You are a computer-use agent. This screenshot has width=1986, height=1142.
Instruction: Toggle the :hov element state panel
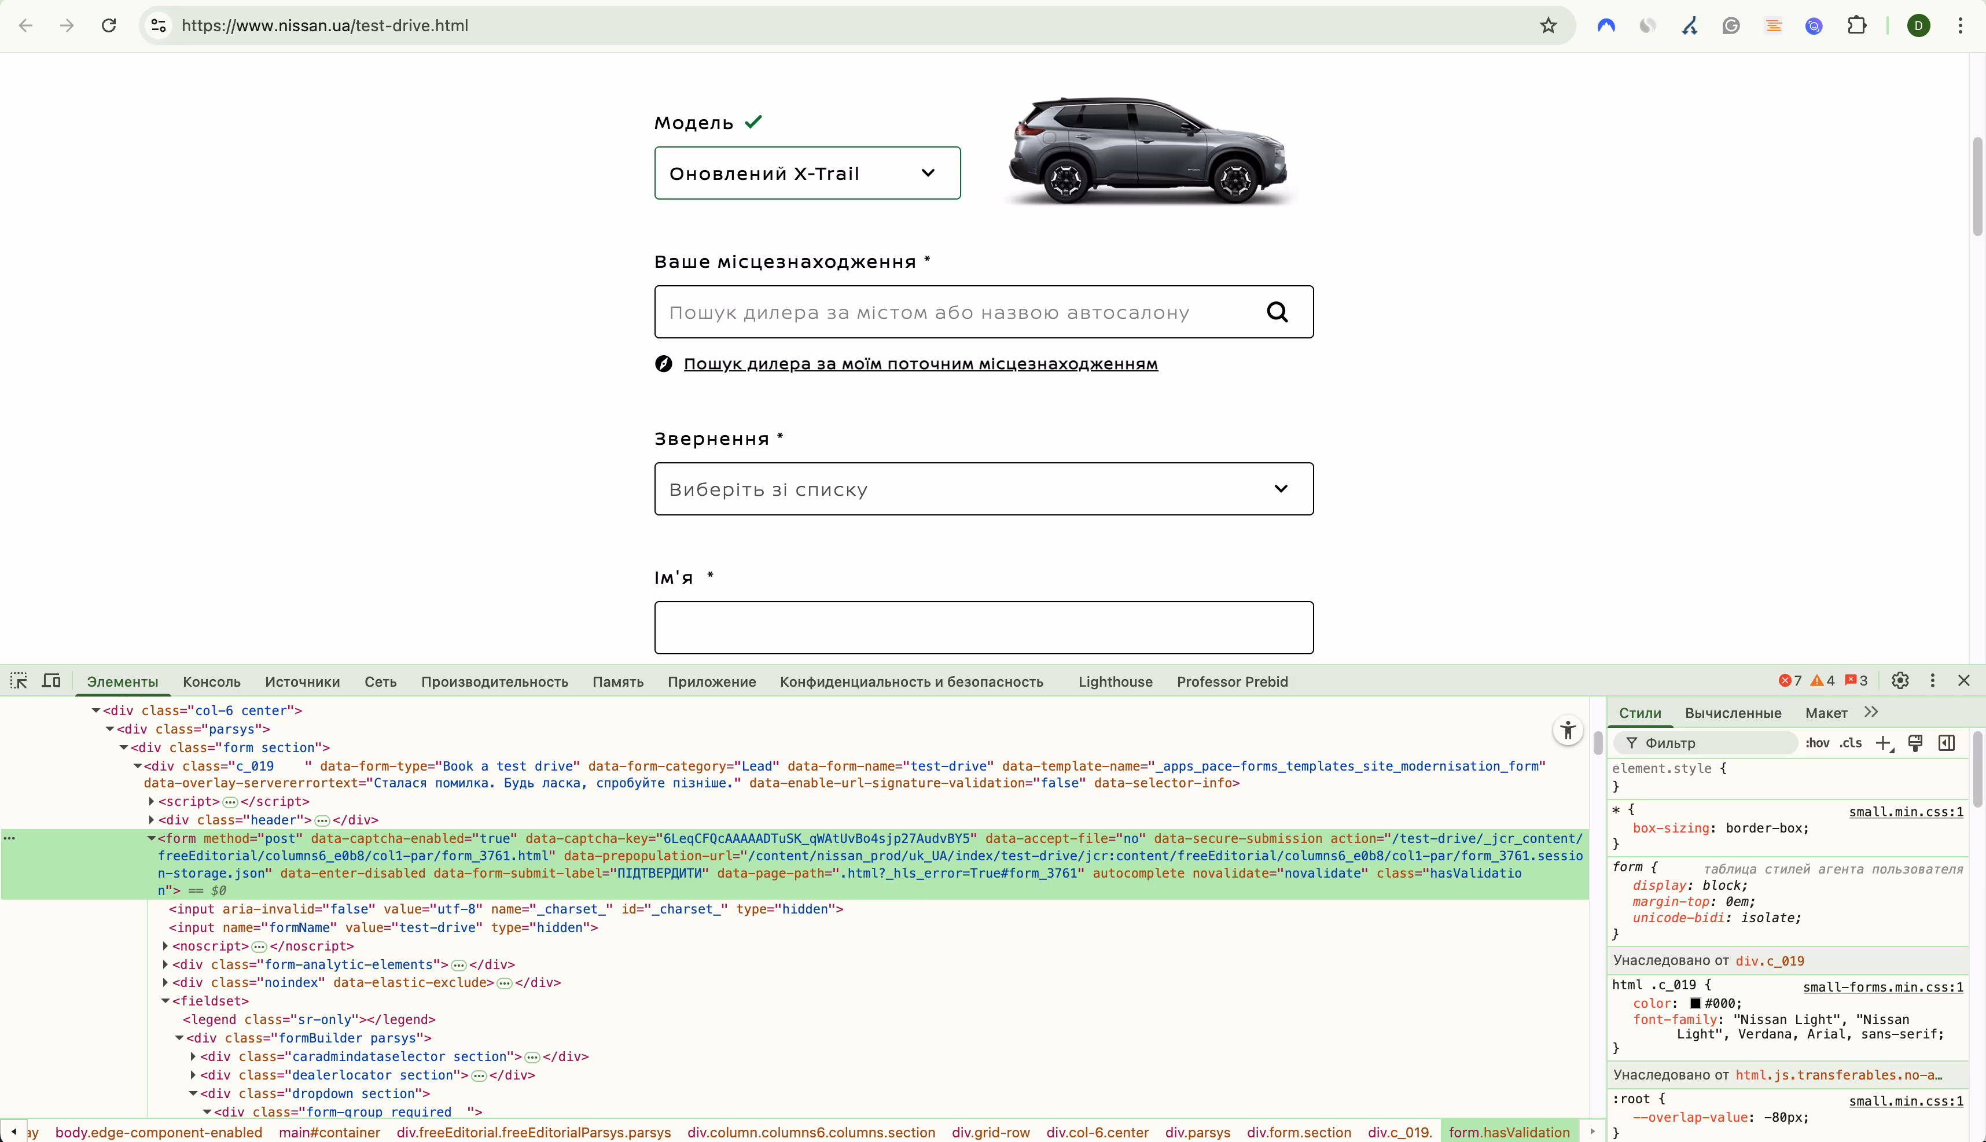click(1818, 743)
